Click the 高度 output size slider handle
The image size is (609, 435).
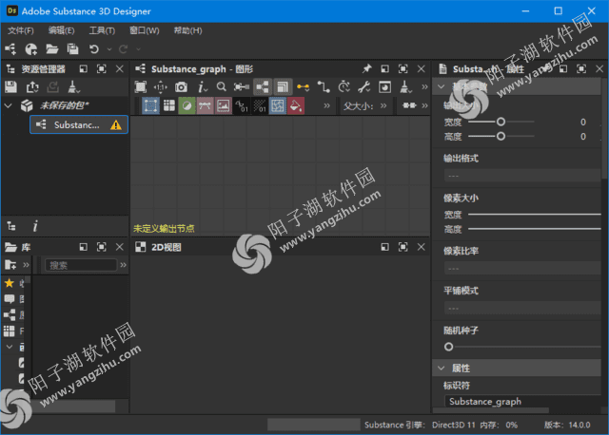click(x=501, y=136)
